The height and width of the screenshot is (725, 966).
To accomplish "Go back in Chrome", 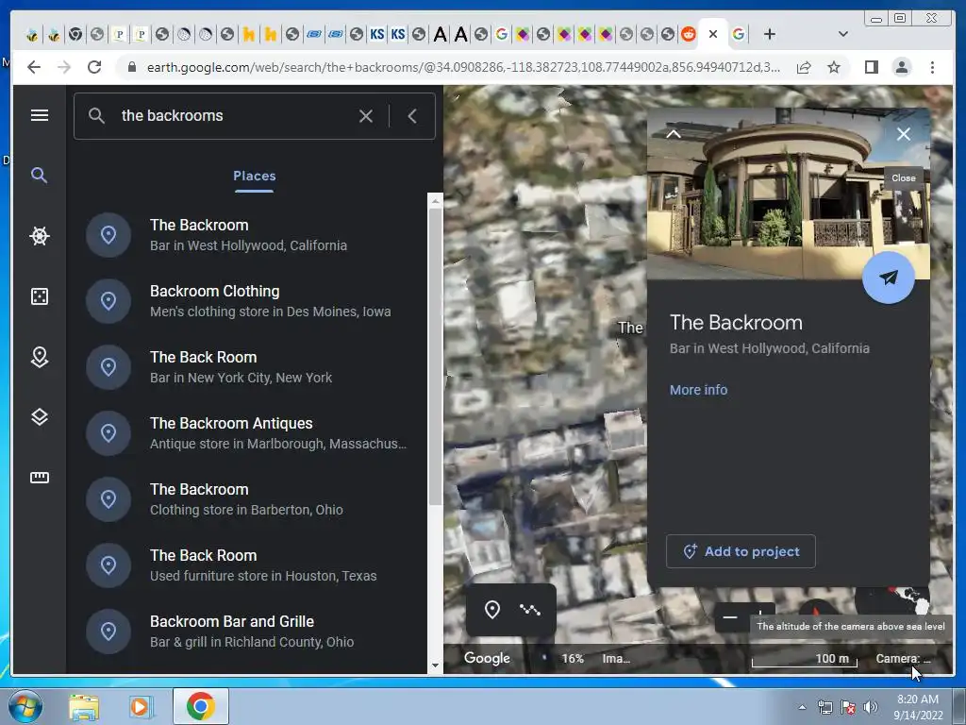I will coord(34,67).
